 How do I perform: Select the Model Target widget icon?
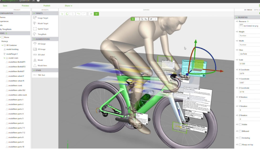pyautogui.click(x=35, y=23)
